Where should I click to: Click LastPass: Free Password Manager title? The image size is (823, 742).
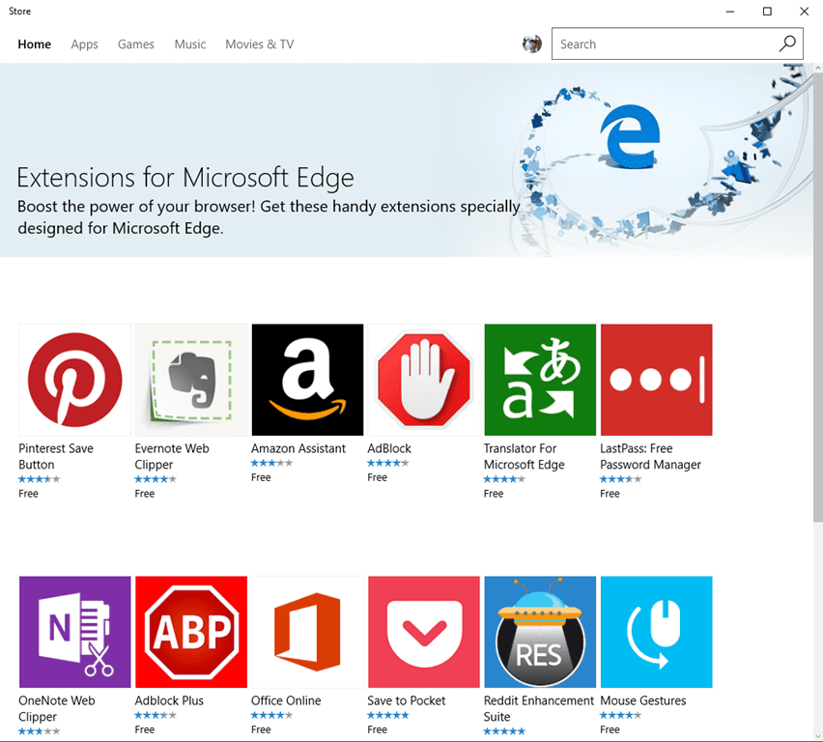pos(650,456)
